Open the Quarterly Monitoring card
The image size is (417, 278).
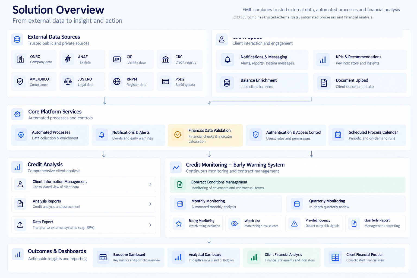(346, 204)
